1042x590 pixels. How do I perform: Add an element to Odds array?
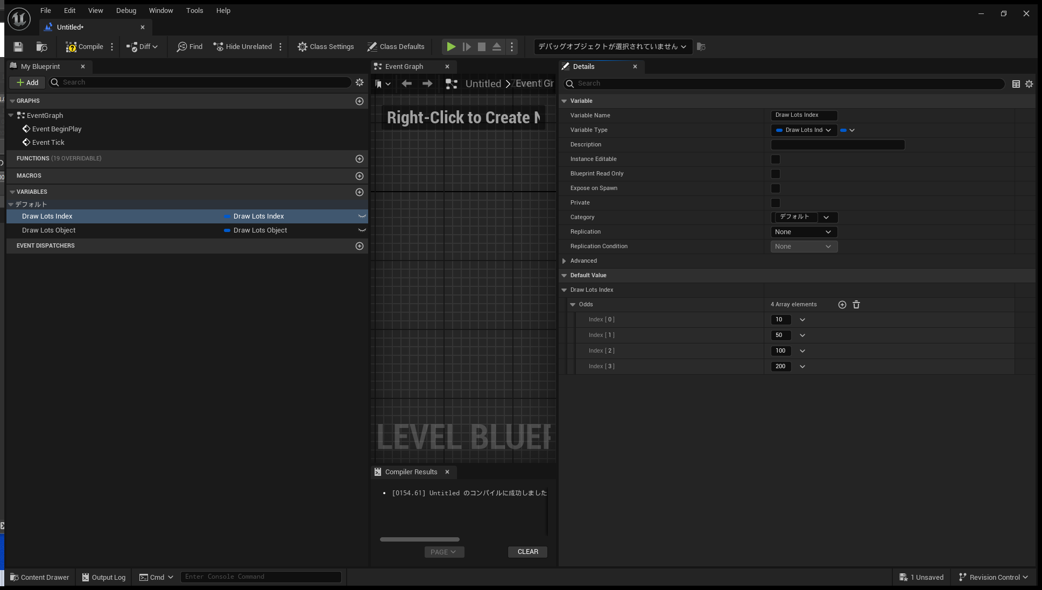point(842,305)
